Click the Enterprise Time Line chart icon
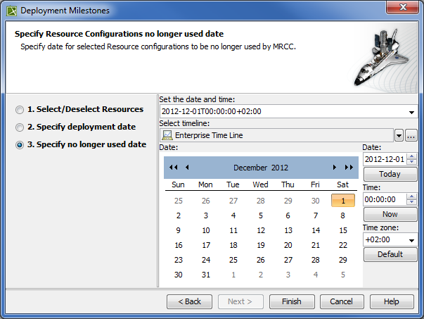 [x=167, y=135]
